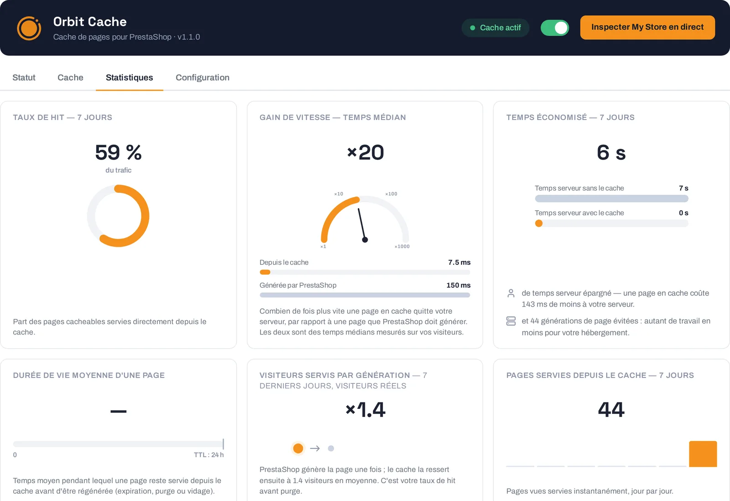Click the 0 s server time value
This screenshot has height=501, width=730.
pos(683,213)
